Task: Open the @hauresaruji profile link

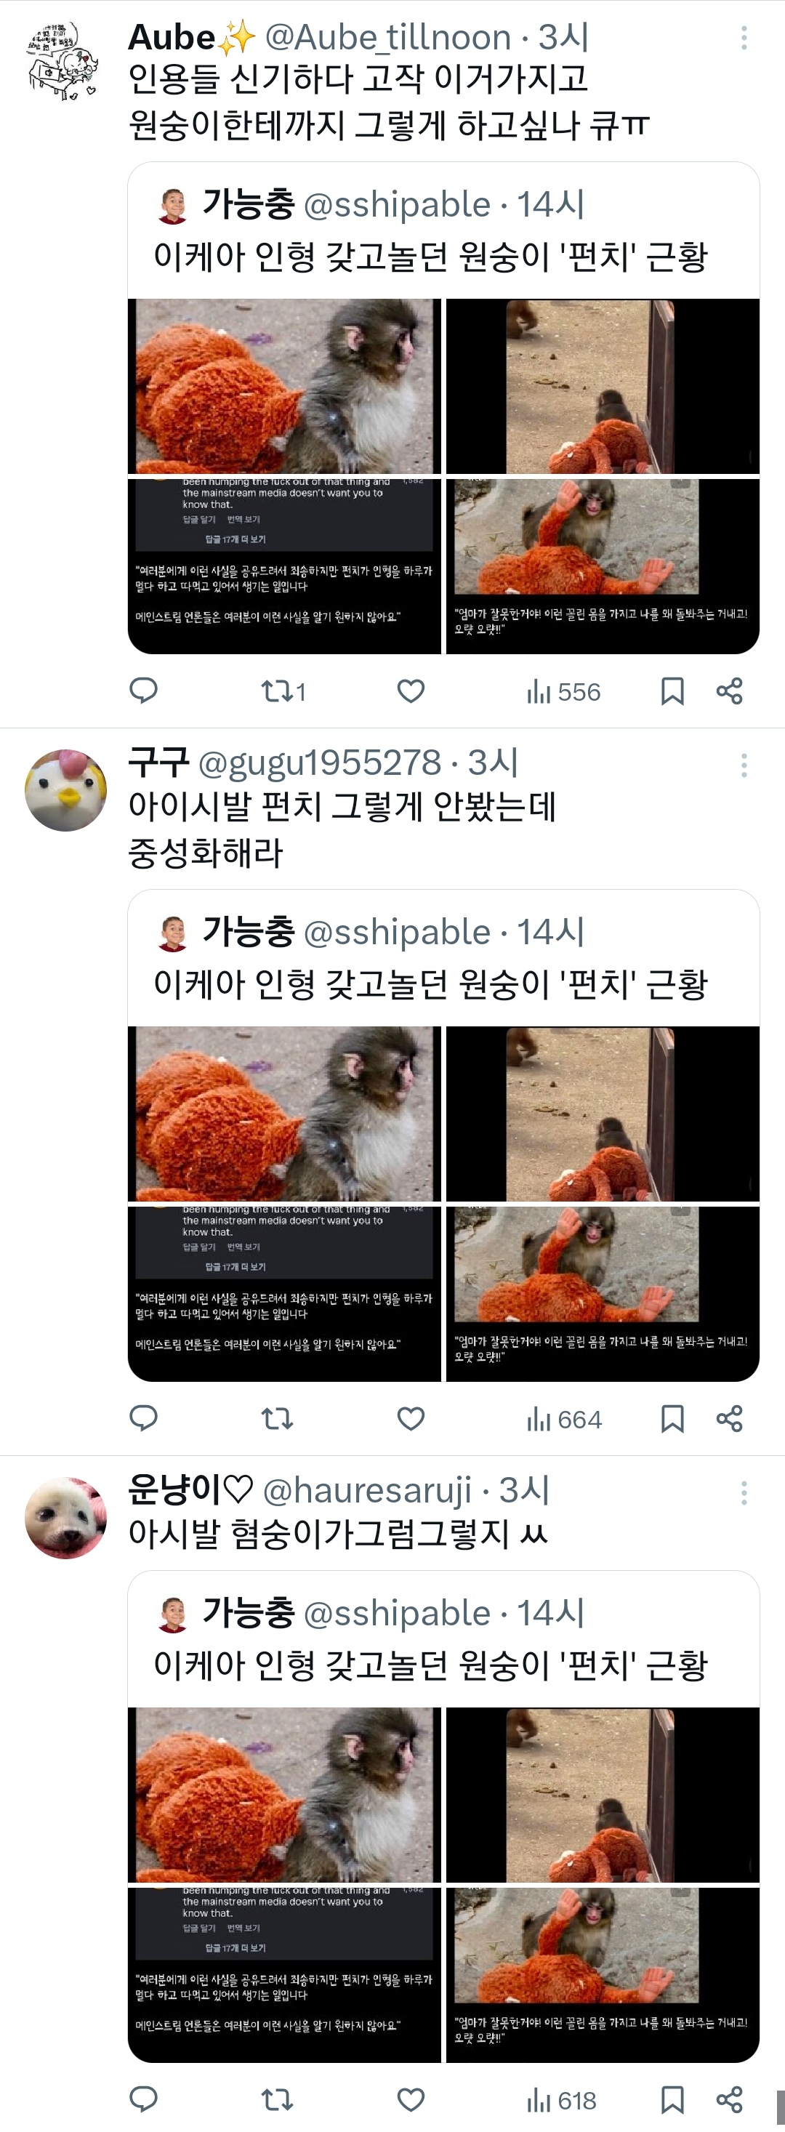Action: (367, 1491)
